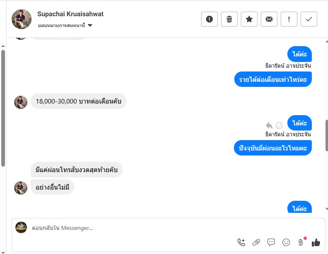This screenshot has height=254, width=328.
Task: Delete conversation using trash icon
Action: point(229,19)
